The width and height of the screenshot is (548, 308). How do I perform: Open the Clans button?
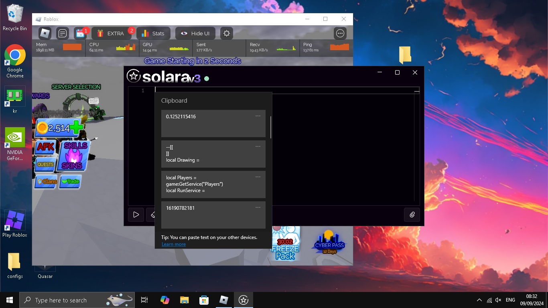coord(47,181)
